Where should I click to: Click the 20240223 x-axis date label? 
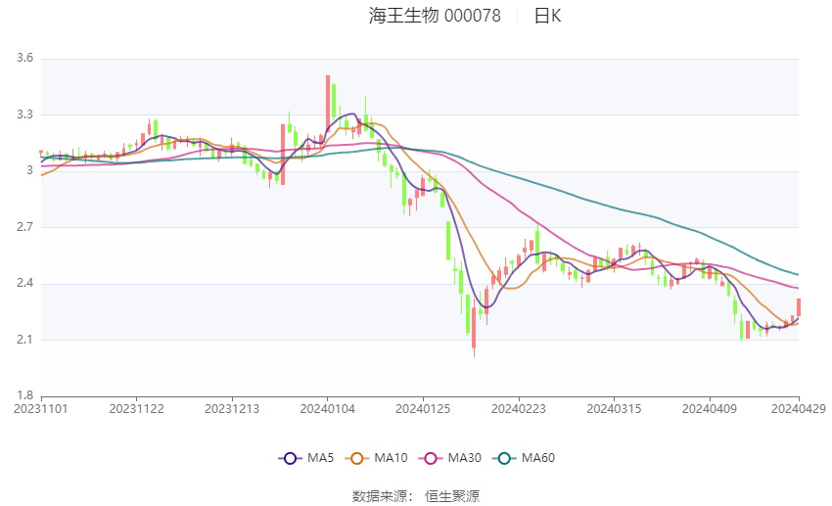pyautogui.click(x=519, y=409)
